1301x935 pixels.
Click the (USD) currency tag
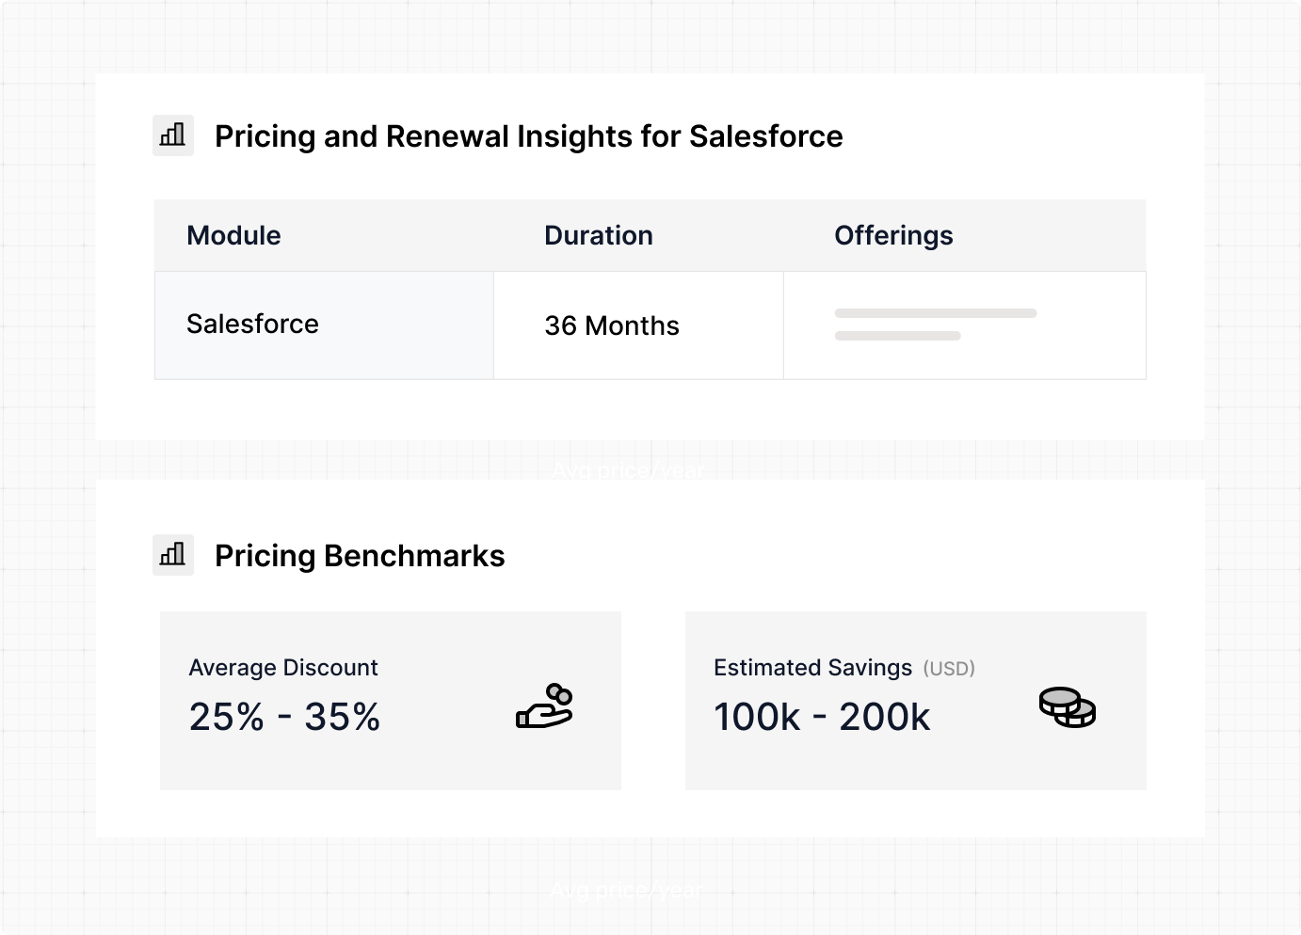coord(949,669)
